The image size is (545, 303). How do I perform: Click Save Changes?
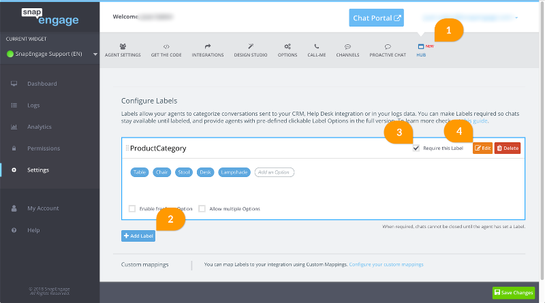coord(514,293)
